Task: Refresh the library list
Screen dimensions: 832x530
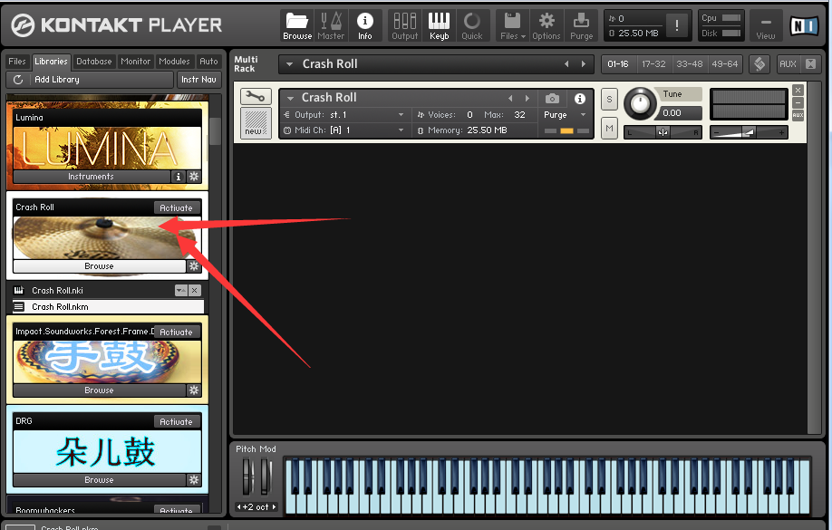Action: coord(18,80)
